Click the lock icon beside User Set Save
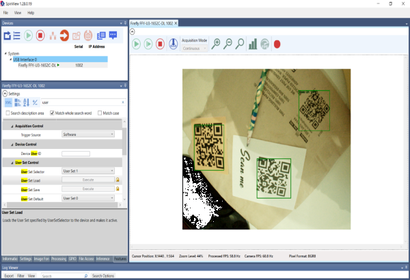This screenshot has height=280, width=410. click(x=118, y=188)
